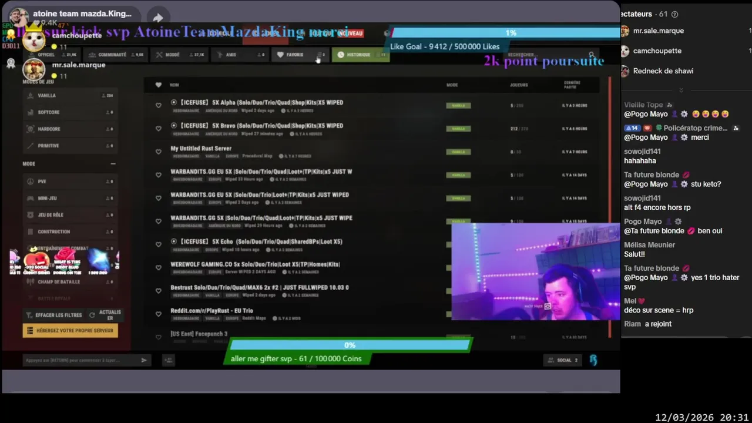Open Redneck de shawi avatar in viewers list

[x=625, y=70]
